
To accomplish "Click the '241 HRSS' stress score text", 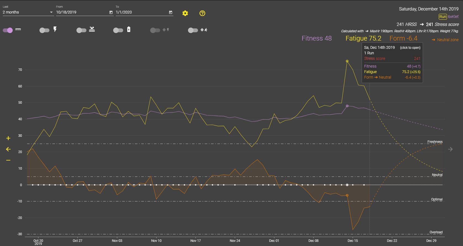I will [x=406, y=24].
